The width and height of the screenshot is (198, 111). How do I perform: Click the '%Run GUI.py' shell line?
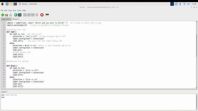[11, 95]
